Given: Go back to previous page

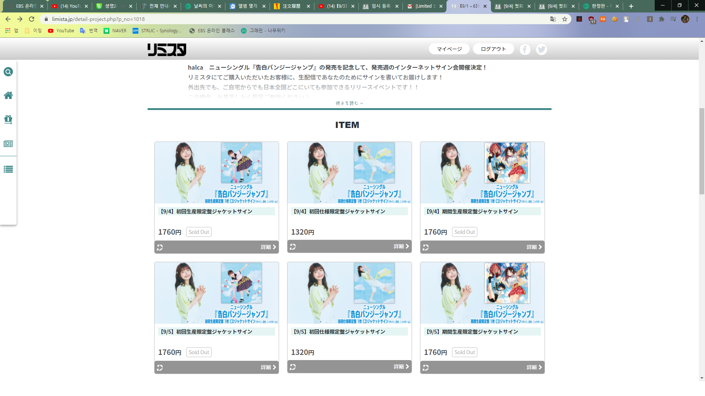Looking at the screenshot, I should pos(8,19).
